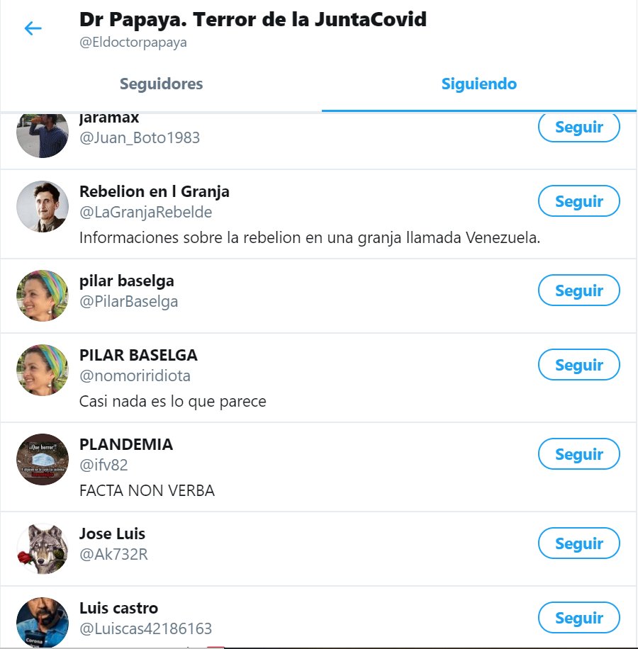Follow Rebelion en l Granja
The image size is (638, 649).
[578, 201]
